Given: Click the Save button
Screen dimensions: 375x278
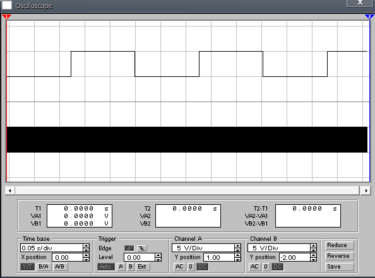Looking at the screenshot, I should (340, 267).
